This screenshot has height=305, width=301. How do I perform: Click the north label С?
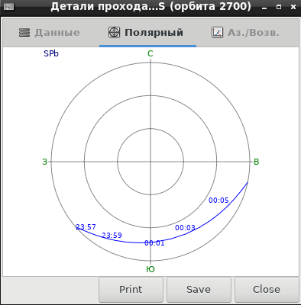coord(150,53)
